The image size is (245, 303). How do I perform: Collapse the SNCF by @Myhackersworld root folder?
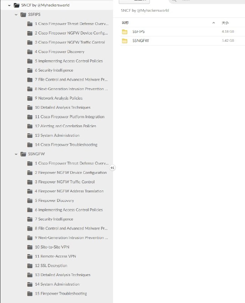point(9,5)
